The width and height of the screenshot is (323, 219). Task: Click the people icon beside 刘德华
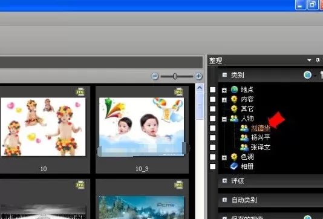244,128
